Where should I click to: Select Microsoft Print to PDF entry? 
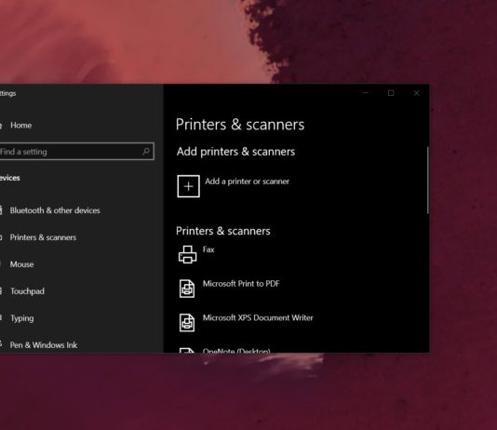241,284
